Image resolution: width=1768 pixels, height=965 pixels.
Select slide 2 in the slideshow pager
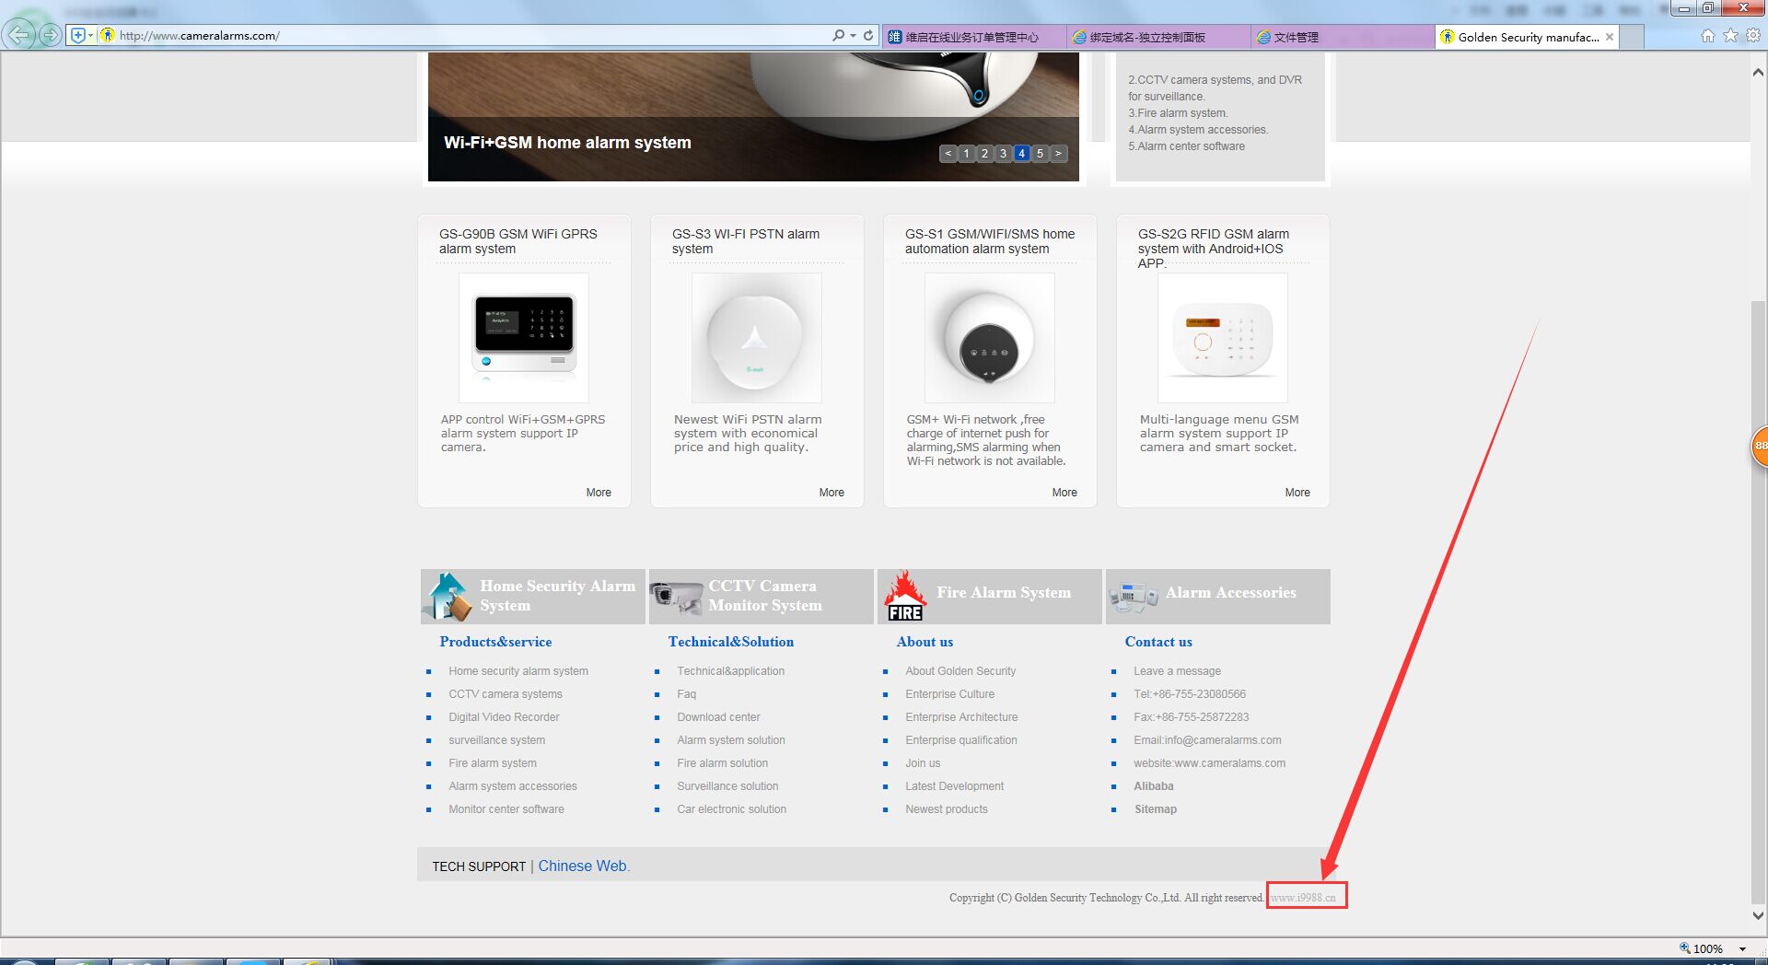pyautogui.click(x=984, y=154)
